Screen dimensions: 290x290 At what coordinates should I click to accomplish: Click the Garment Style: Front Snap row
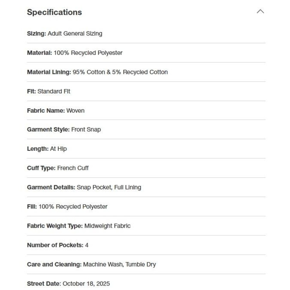146,129
